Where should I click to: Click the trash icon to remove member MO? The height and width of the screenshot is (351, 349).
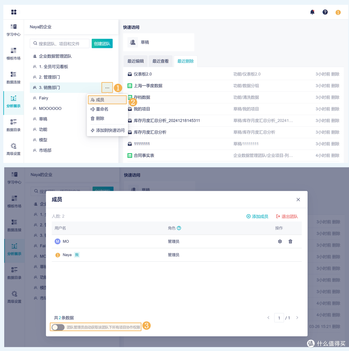(290, 241)
